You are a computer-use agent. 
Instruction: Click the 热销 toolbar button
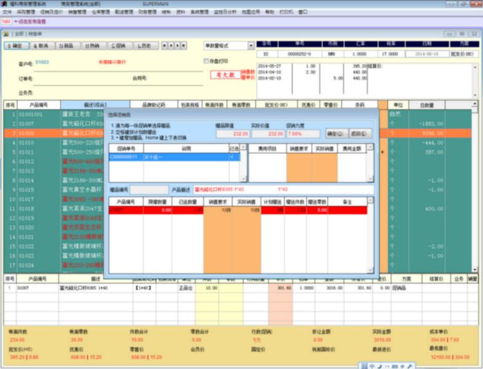94,46
